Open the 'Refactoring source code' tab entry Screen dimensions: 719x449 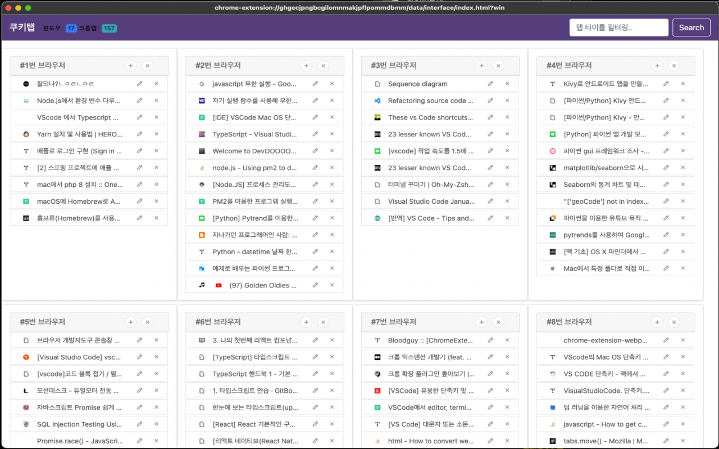pos(430,101)
